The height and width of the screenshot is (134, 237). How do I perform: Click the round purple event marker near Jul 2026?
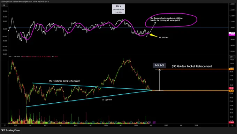149,122
